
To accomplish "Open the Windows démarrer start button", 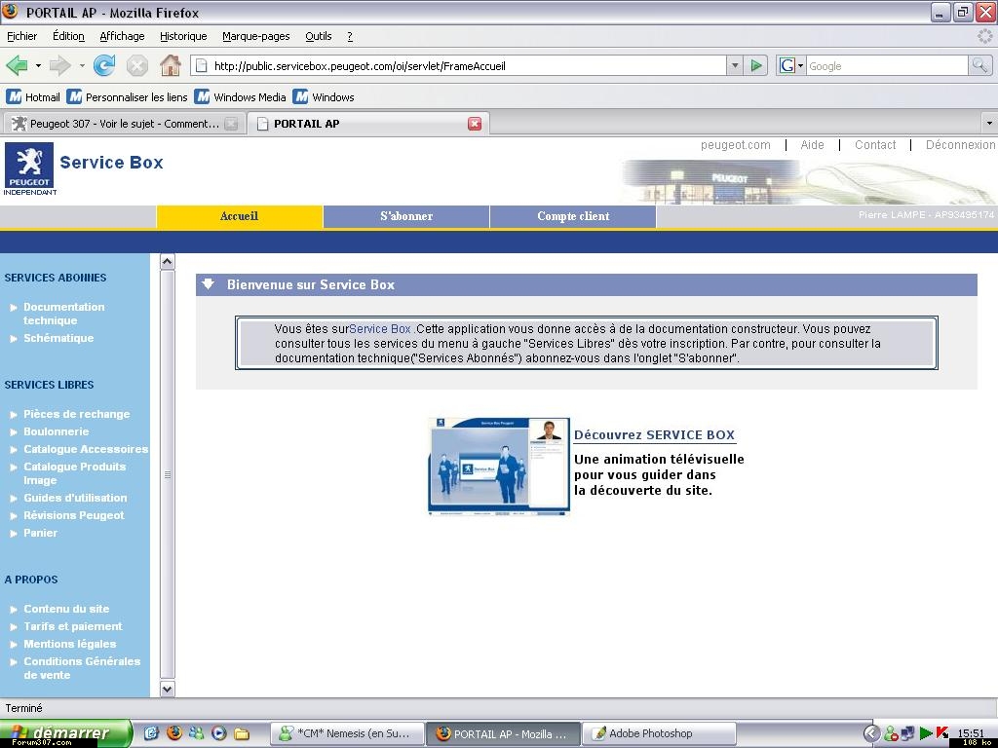I will point(65,733).
